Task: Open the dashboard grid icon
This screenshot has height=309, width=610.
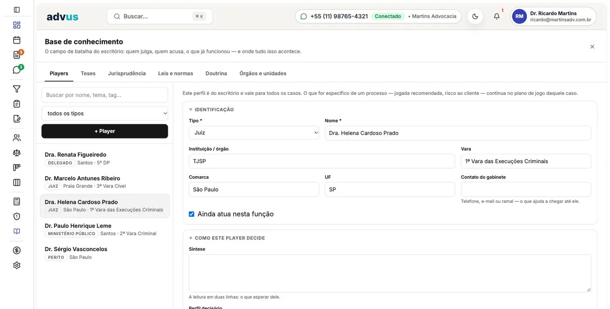Action: click(17, 25)
